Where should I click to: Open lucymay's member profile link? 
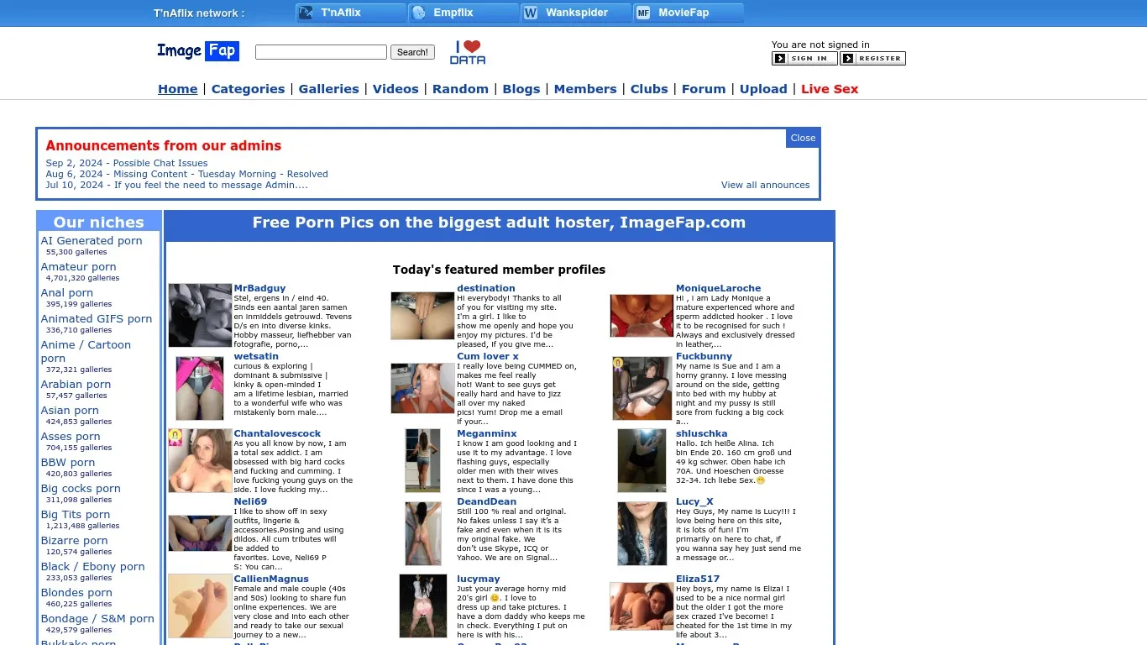tap(478, 578)
